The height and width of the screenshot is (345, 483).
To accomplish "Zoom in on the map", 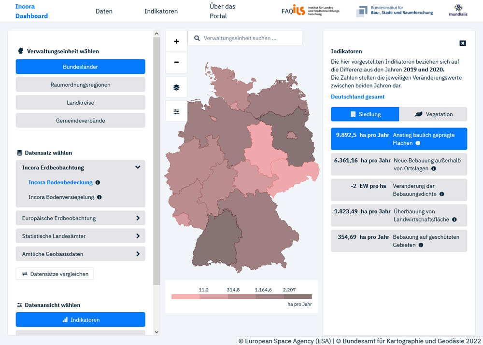I will point(176,41).
